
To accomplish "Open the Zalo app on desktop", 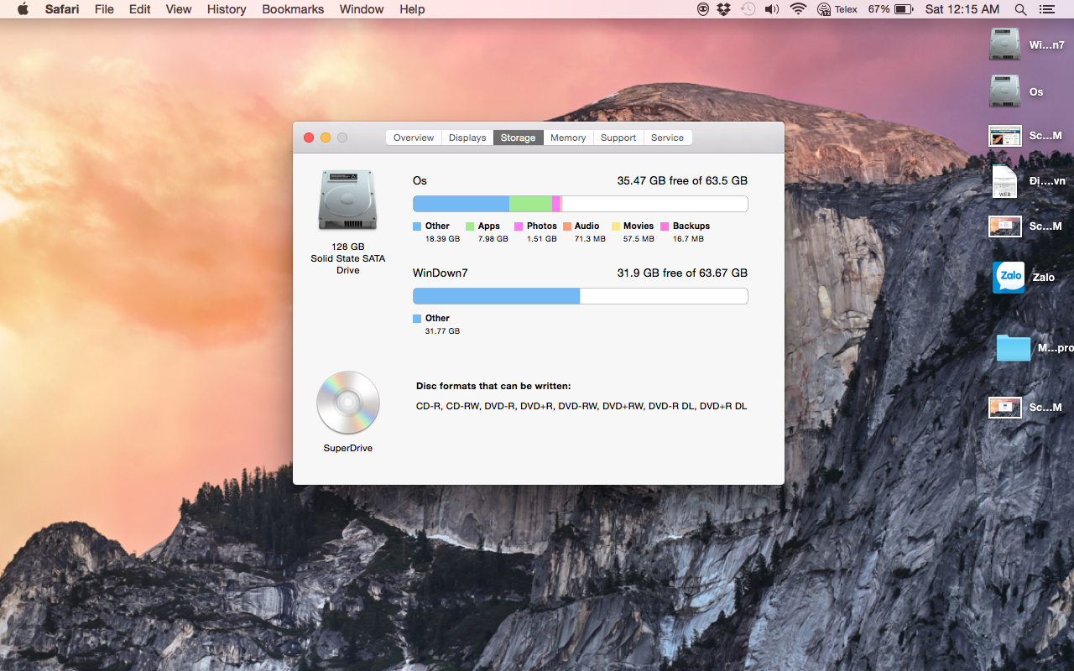I will pyautogui.click(x=1009, y=277).
